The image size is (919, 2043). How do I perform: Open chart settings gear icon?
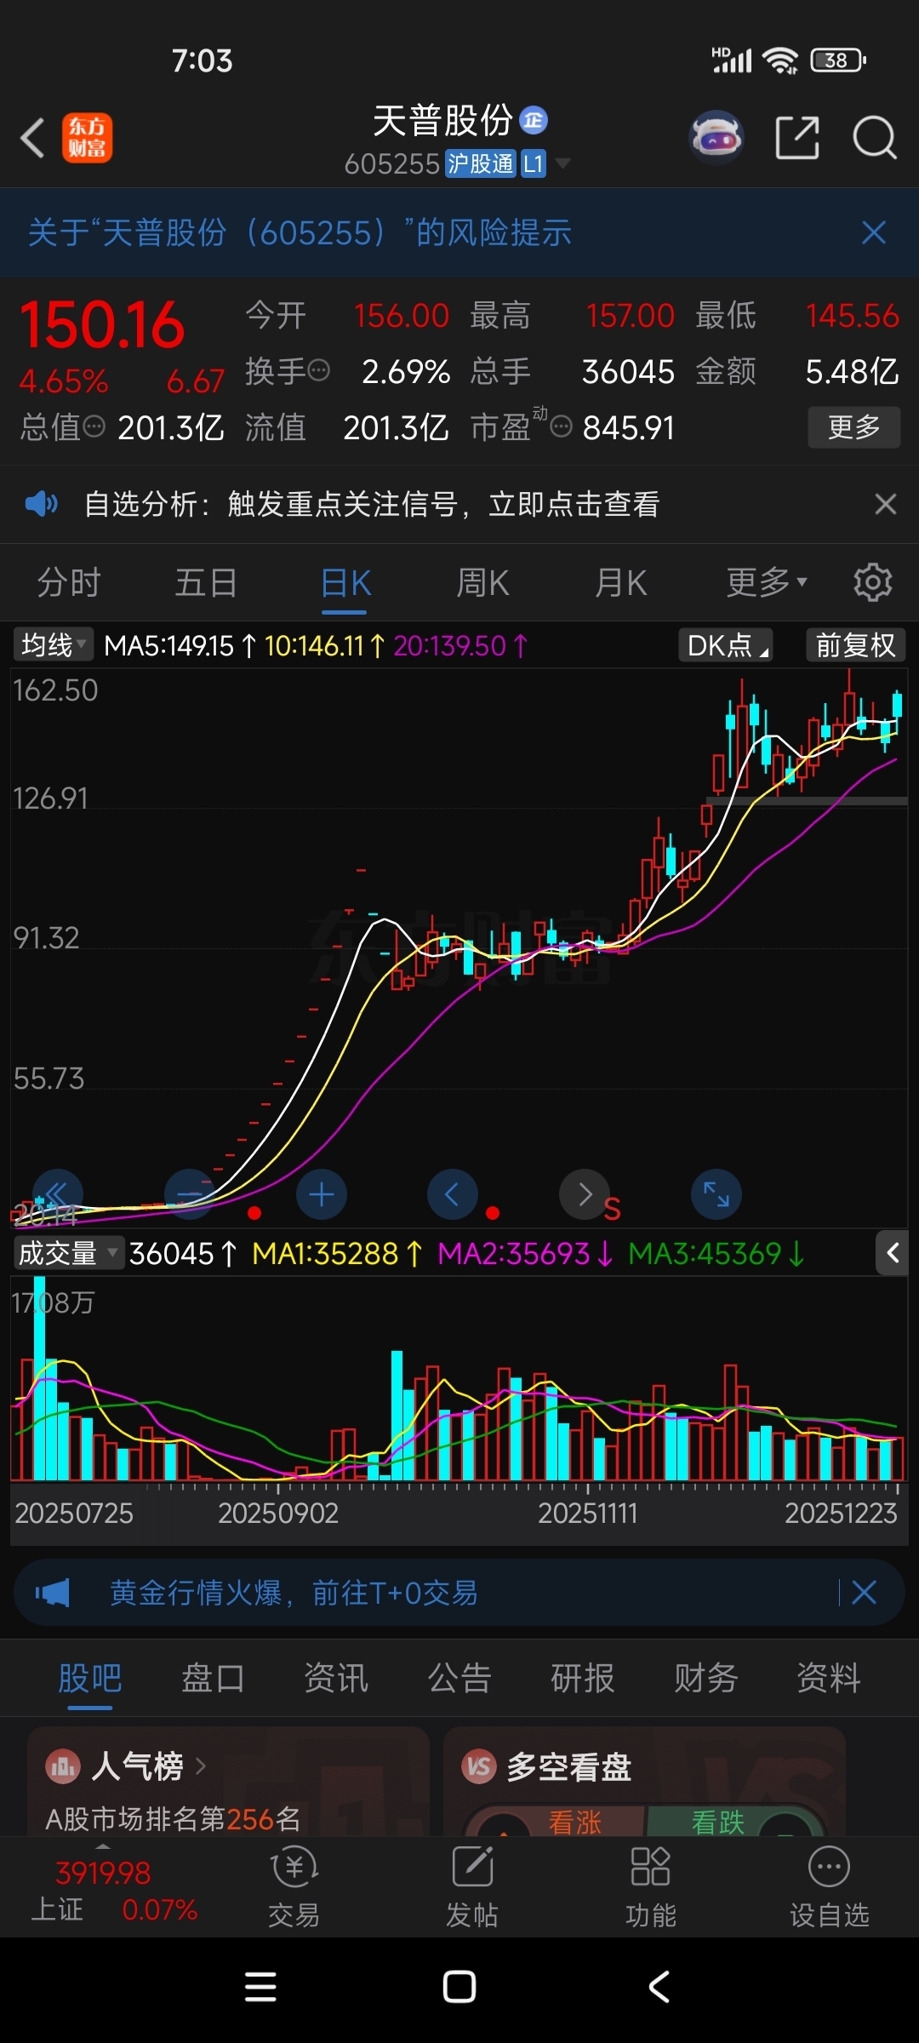(x=873, y=583)
